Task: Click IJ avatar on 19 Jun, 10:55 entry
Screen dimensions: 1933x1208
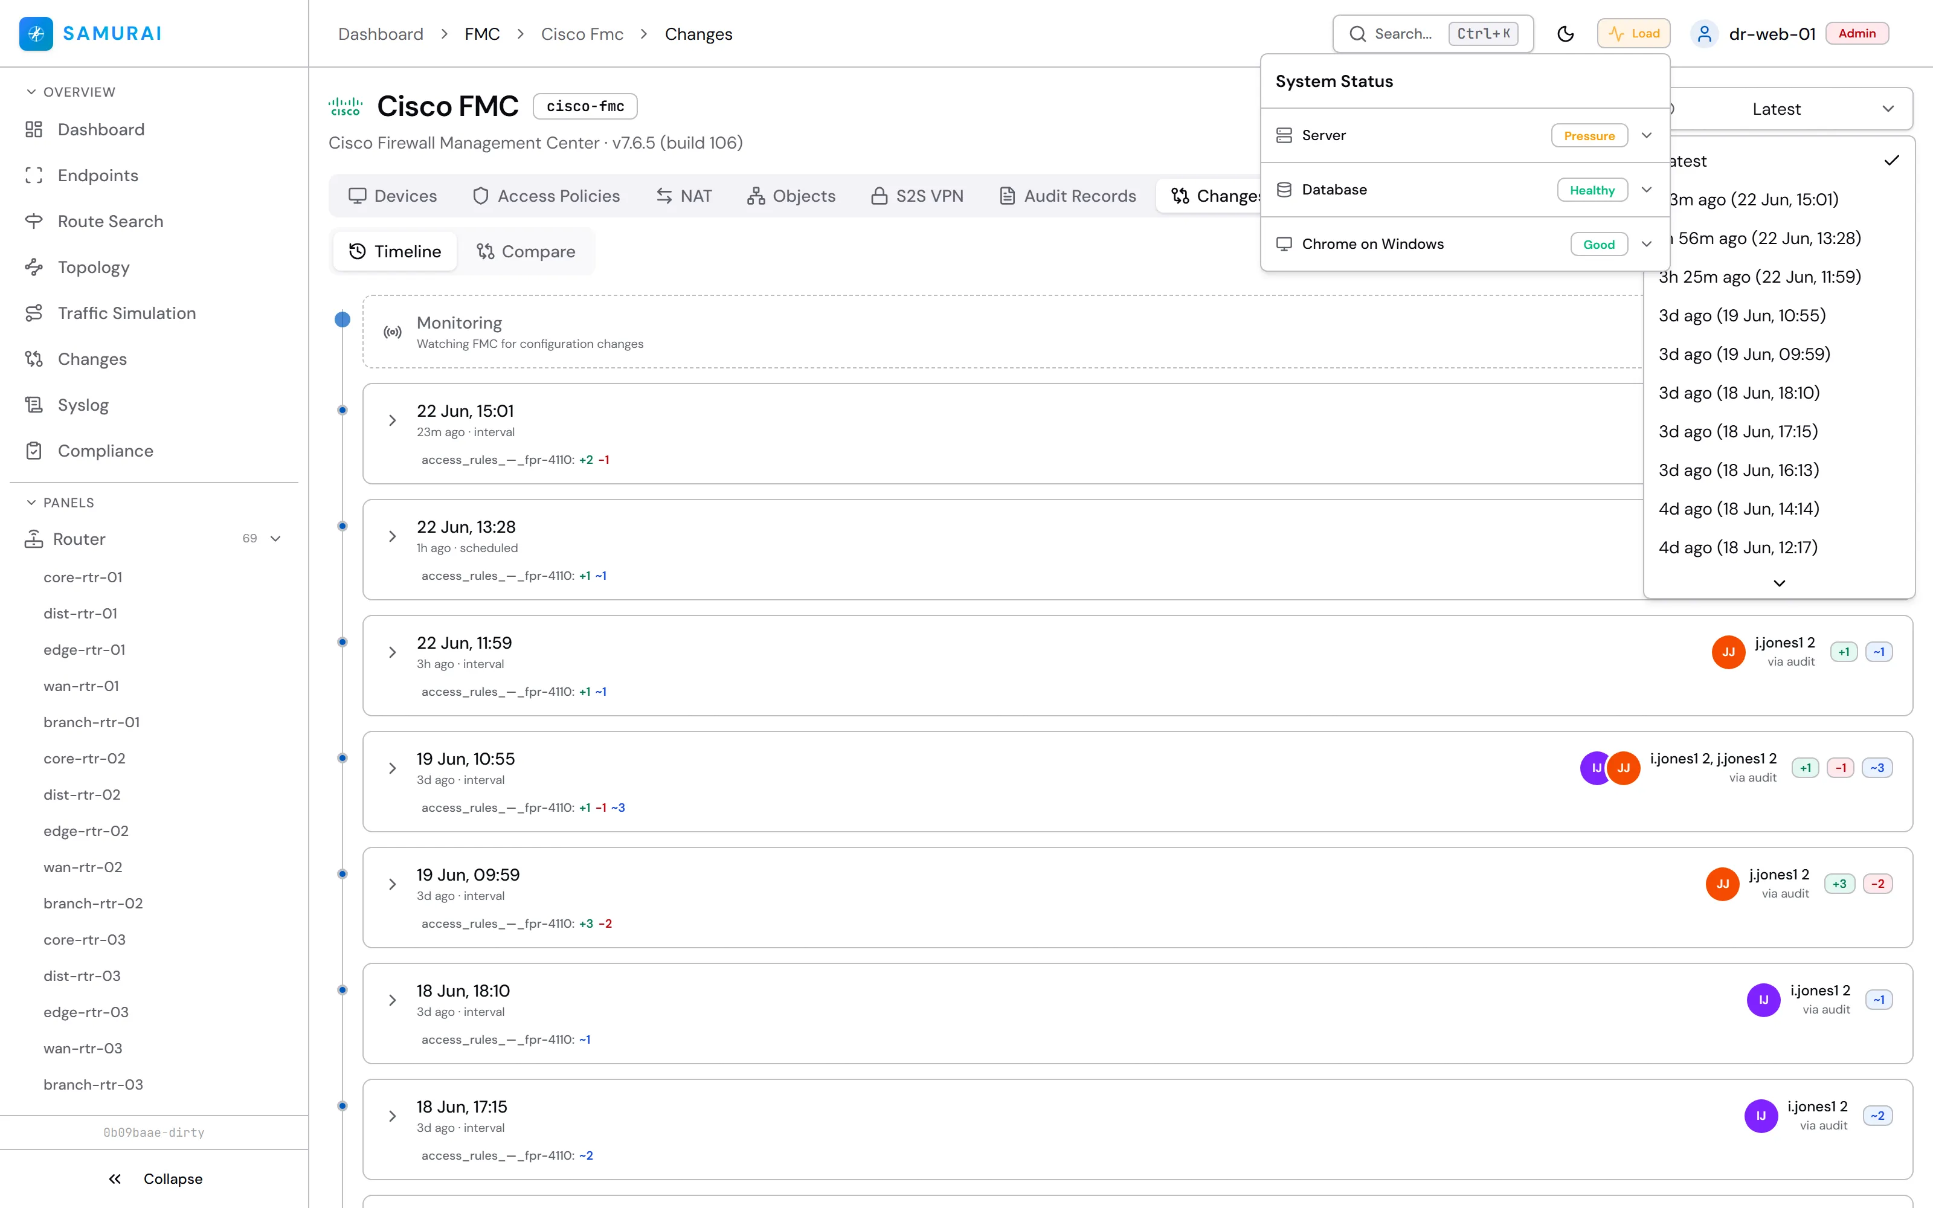Action: tap(1595, 768)
